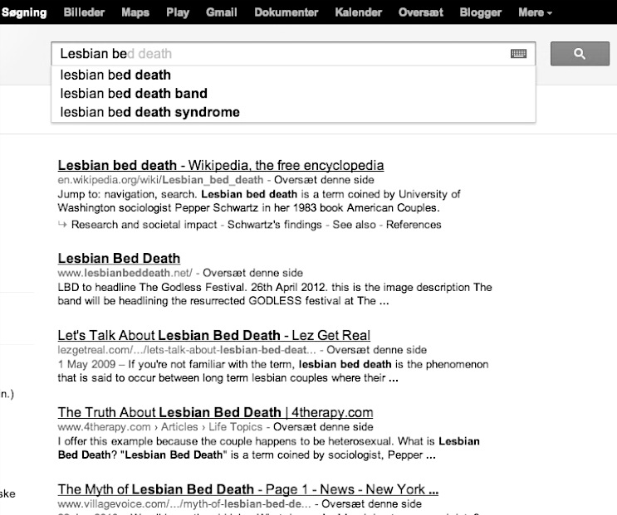Image resolution: width=617 pixels, height=515 pixels.
Task: Open Dokumenter in top bar
Action: click(286, 12)
